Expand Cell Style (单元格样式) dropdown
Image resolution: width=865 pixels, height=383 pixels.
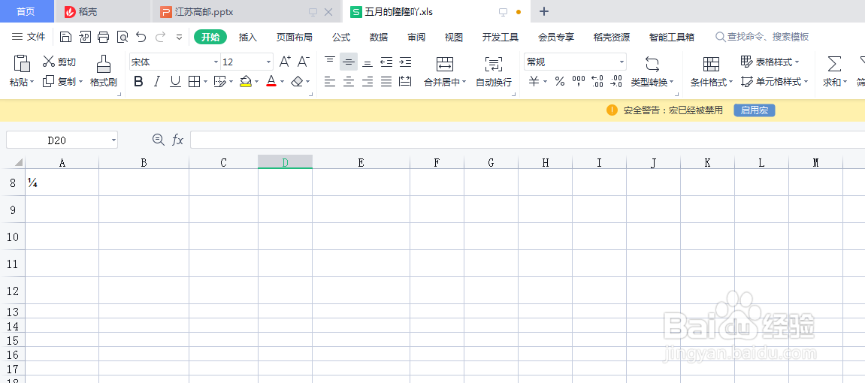[806, 82]
